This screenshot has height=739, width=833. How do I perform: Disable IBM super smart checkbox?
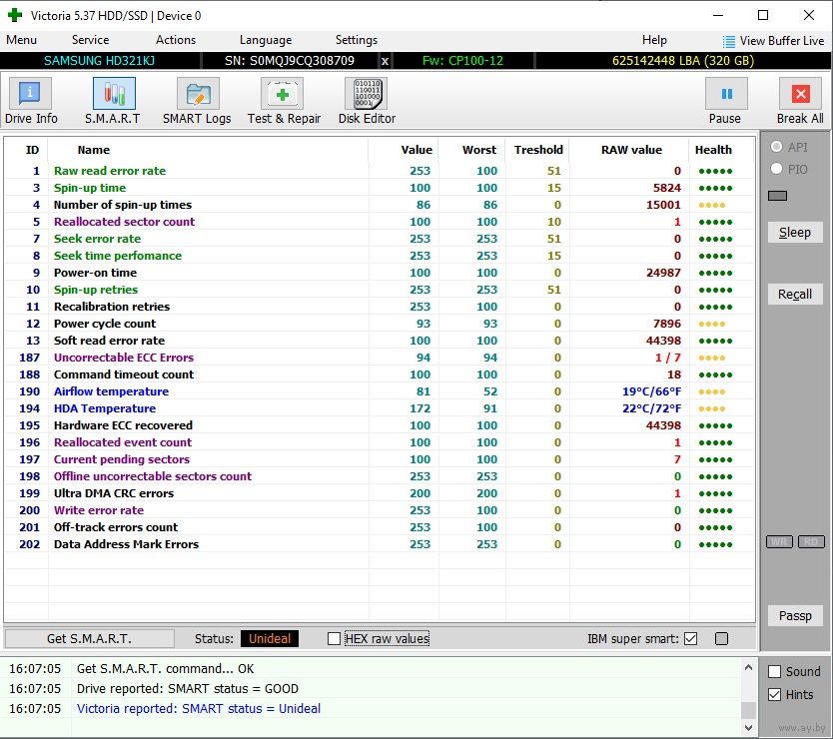(690, 638)
